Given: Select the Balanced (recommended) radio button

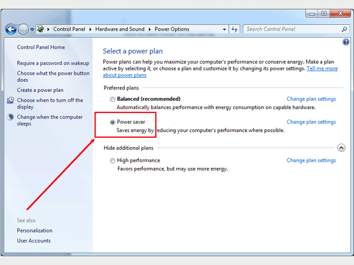Looking at the screenshot, I should [112, 99].
